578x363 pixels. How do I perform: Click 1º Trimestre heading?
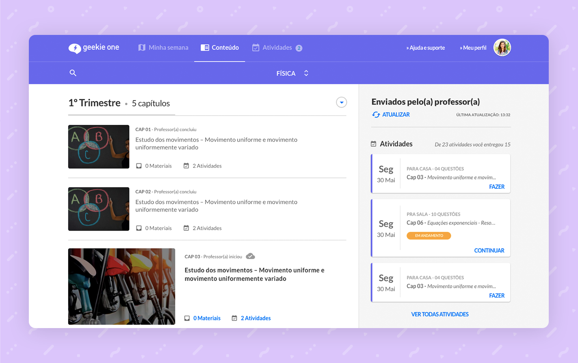94,103
